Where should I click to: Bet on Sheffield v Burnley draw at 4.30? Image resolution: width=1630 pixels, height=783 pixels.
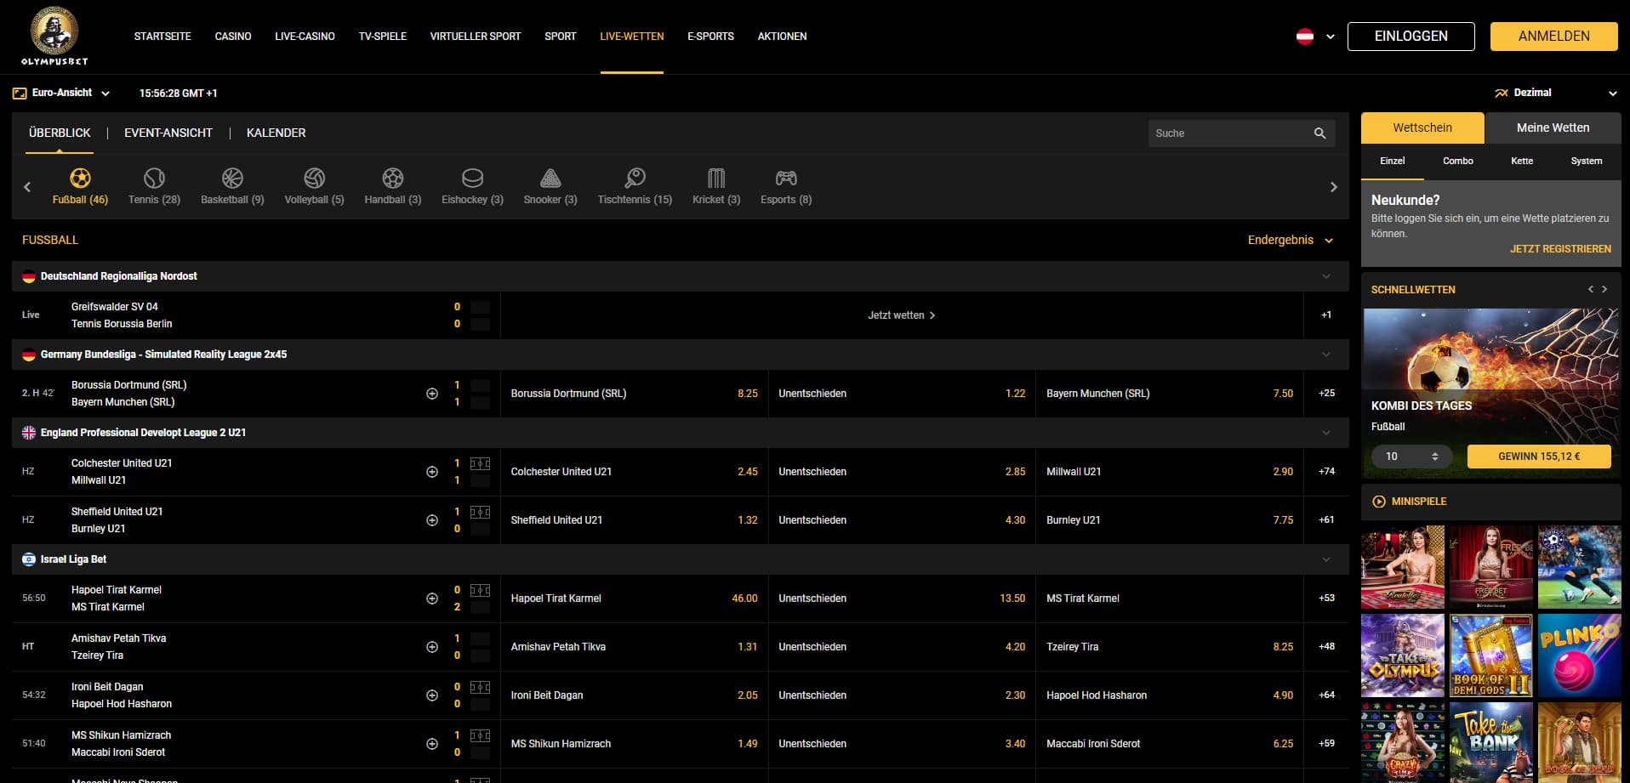click(902, 520)
